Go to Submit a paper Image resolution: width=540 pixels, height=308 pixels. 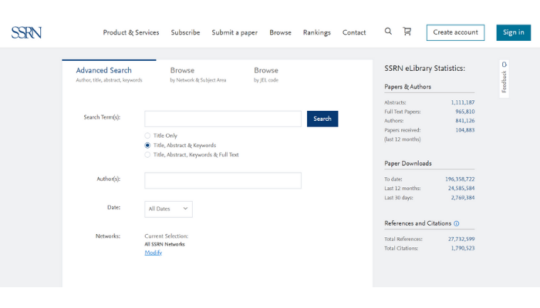click(x=235, y=32)
